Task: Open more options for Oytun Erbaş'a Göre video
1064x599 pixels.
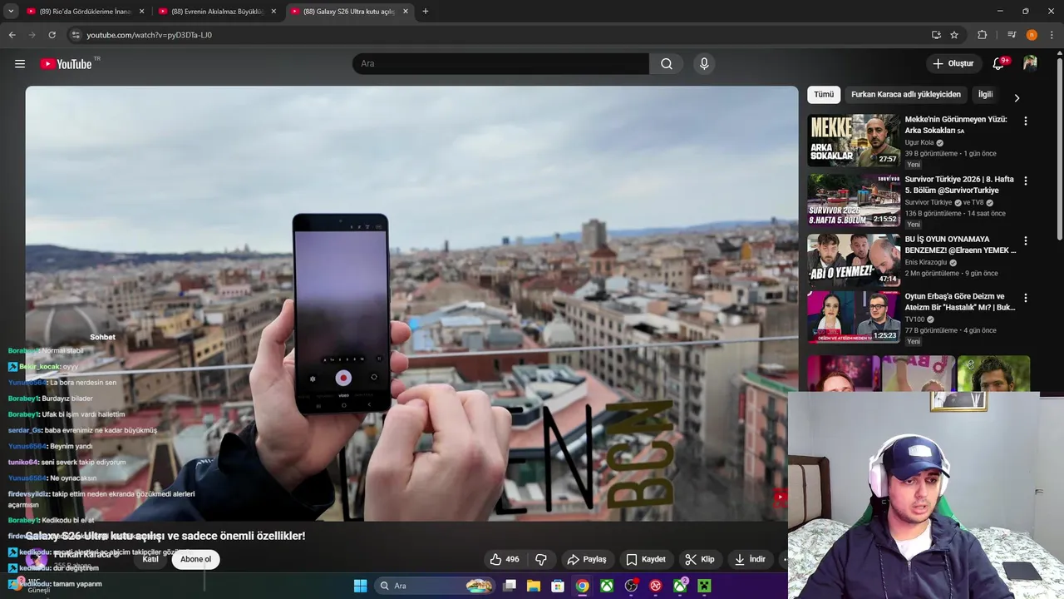Action: pyautogui.click(x=1025, y=298)
